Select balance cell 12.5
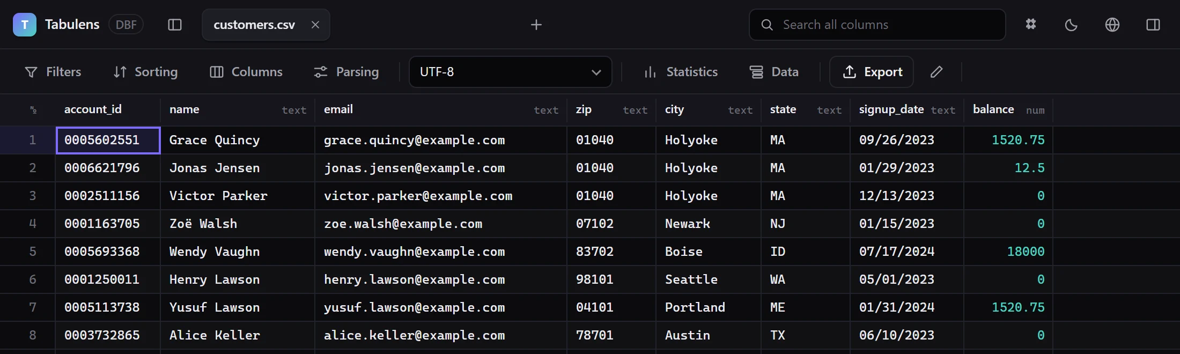This screenshot has height=354, width=1180. pos(1008,168)
